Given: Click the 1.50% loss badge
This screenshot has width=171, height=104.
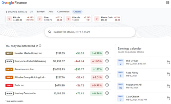Looking at the screenshot, I should pyautogui.click(x=97, y=61).
